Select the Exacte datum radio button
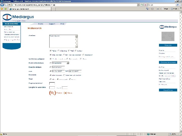 coord(51,67)
